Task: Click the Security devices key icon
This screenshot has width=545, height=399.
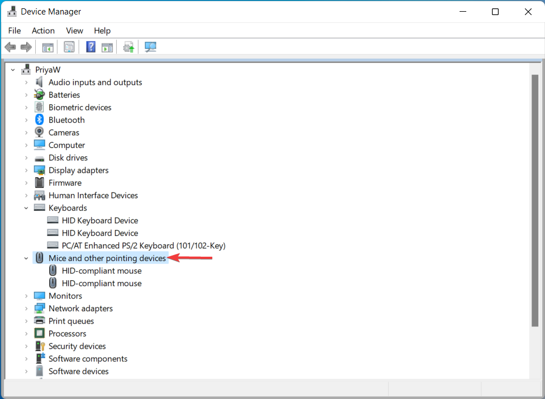Action: point(40,346)
